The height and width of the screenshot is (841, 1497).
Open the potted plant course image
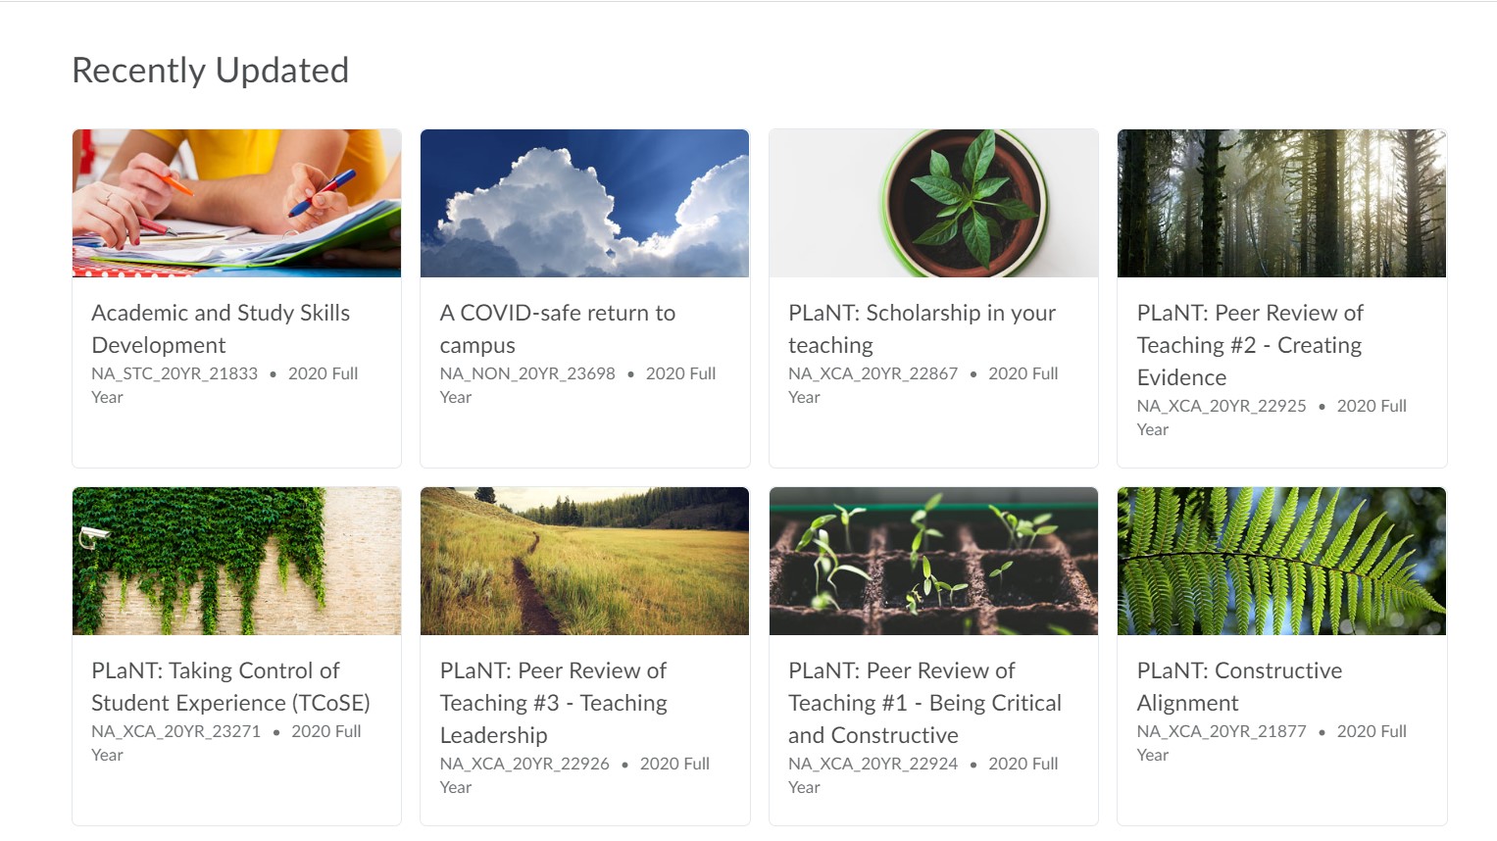933,203
